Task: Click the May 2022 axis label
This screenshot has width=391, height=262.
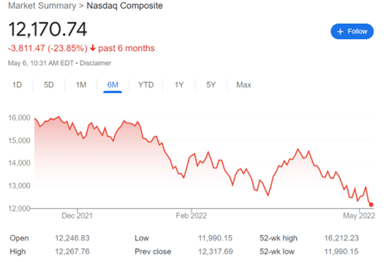Action: (358, 216)
